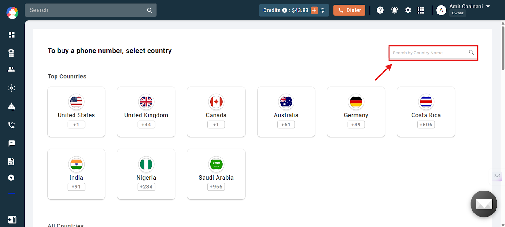The image size is (505, 227).
Task: Click the +61 code on Australia
Action: [x=286, y=125]
